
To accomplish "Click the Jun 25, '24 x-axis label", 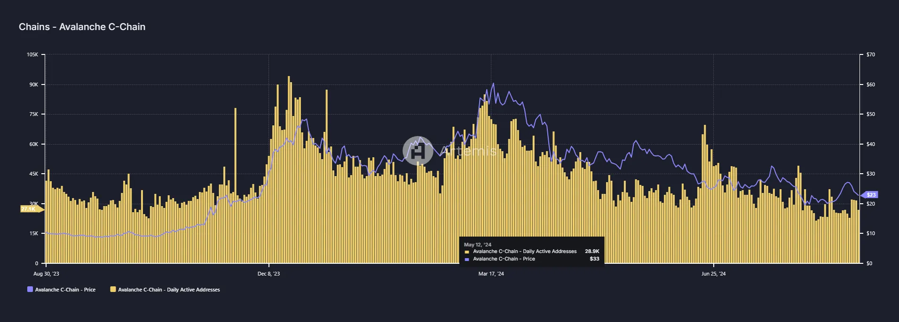I will coord(713,274).
